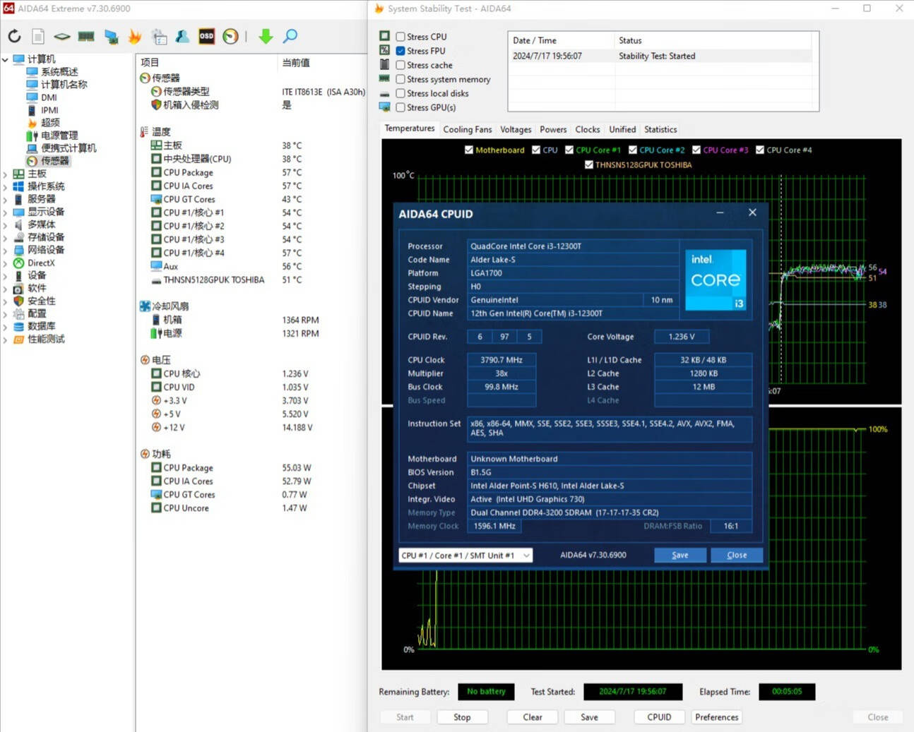Open the benchmark gauge icon in toolbar

click(230, 36)
